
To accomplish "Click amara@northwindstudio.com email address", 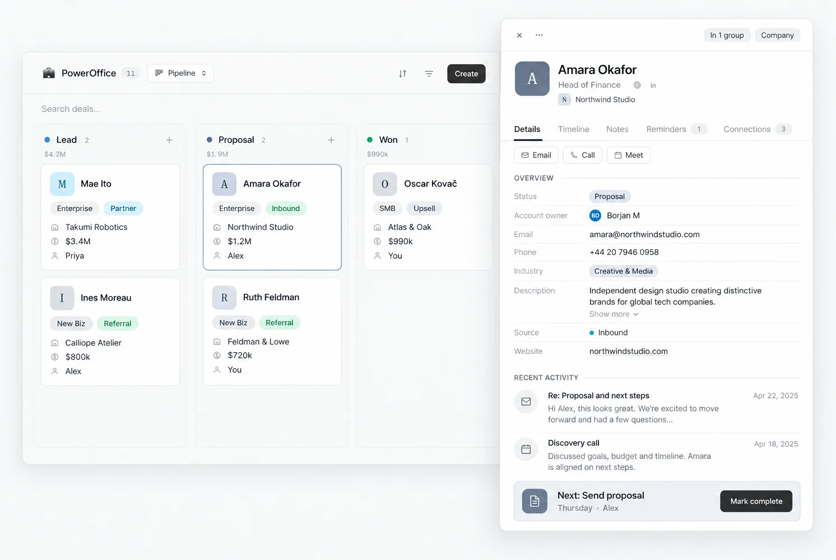I will tap(644, 235).
